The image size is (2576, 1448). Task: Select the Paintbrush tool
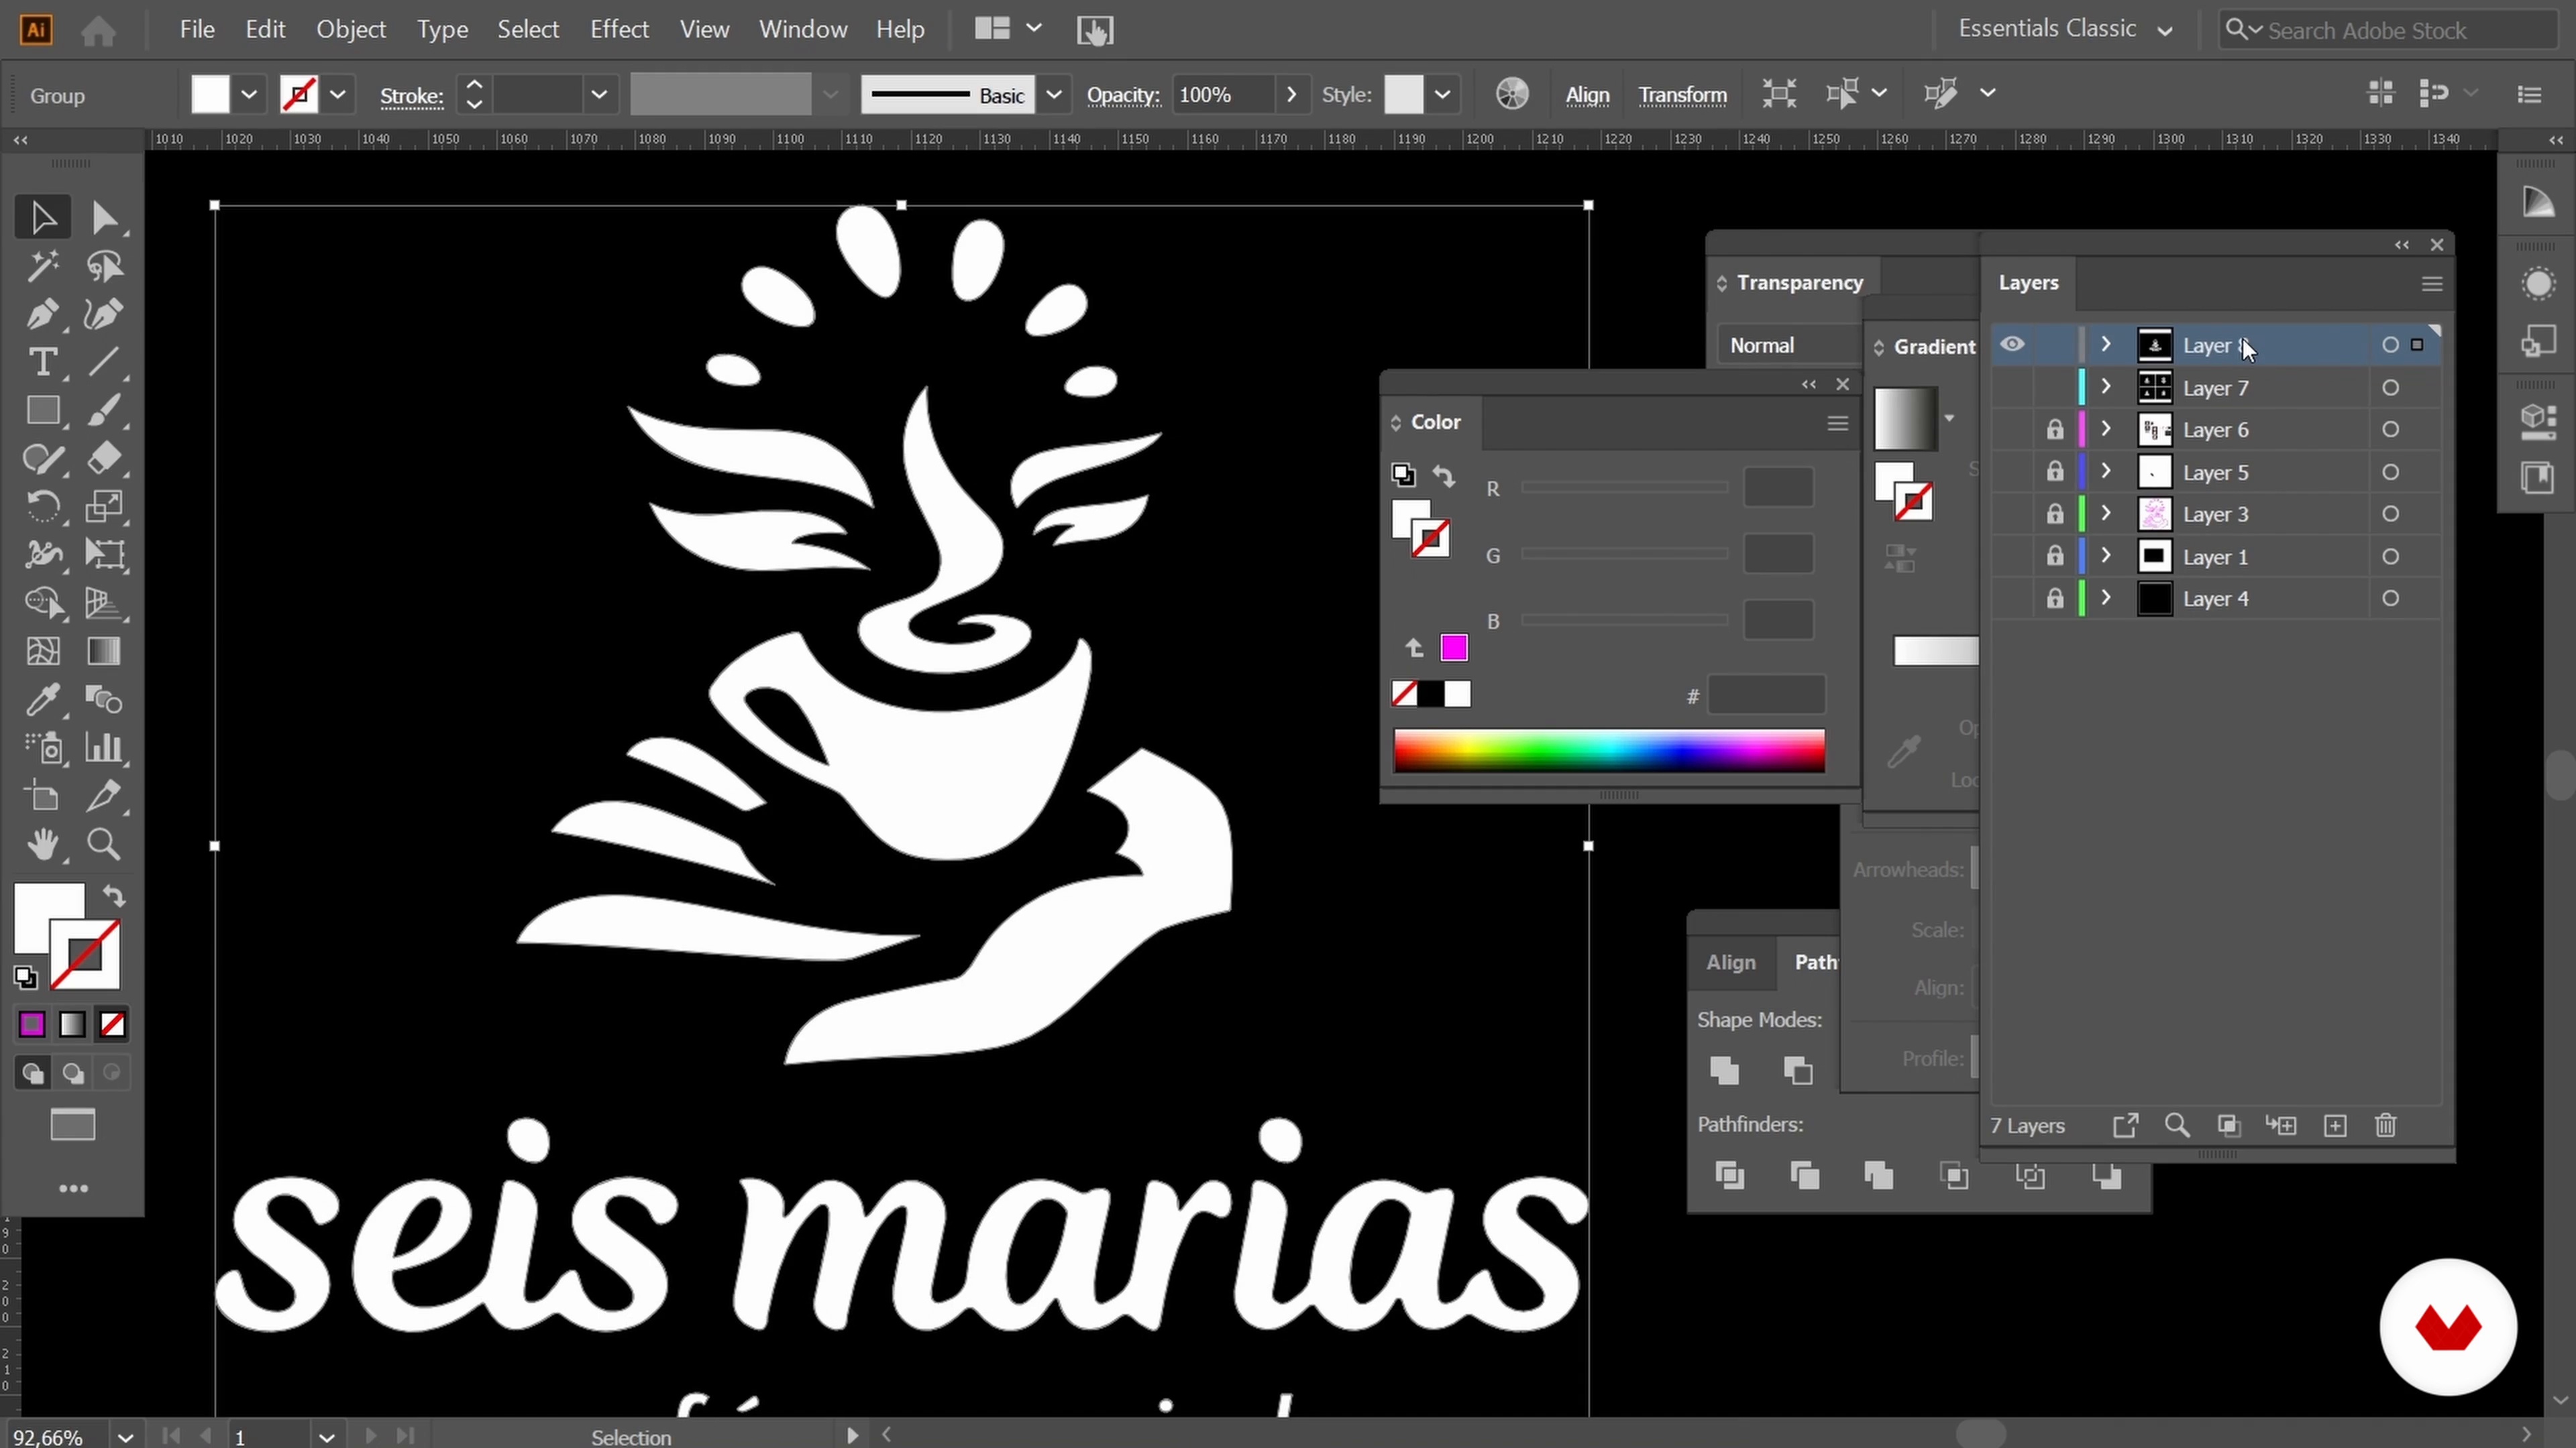tap(104, 411)
